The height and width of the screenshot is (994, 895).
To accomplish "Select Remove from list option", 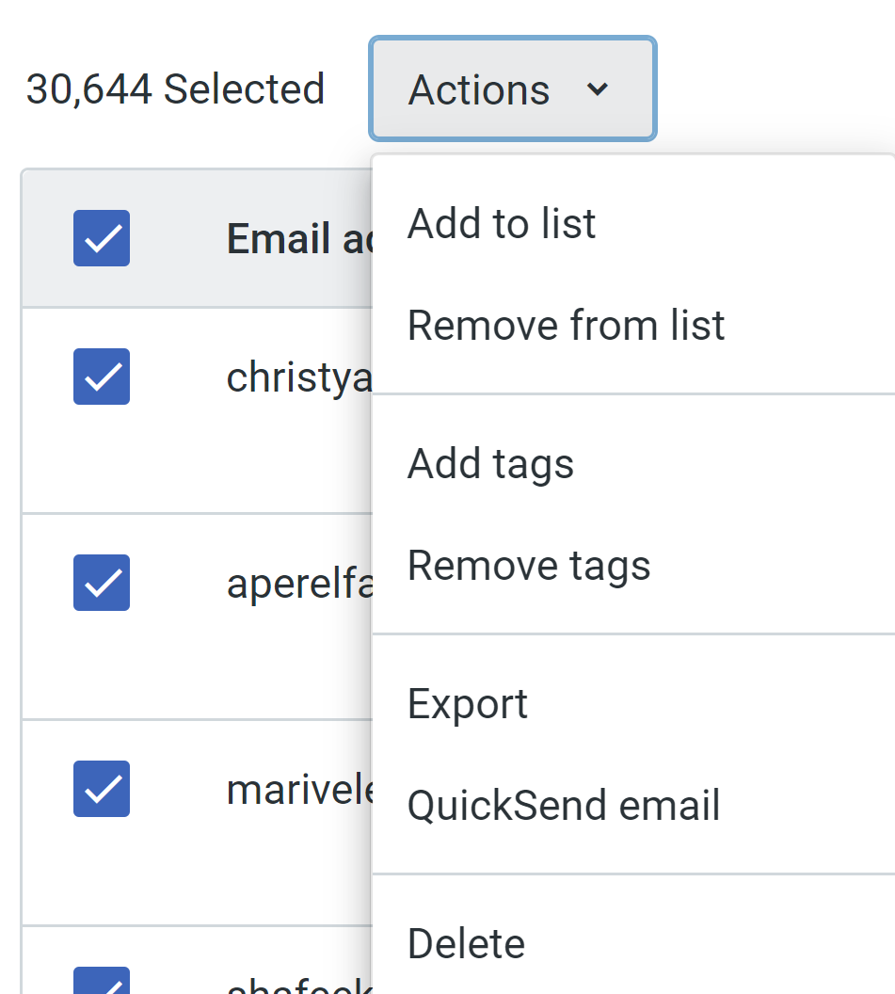I will [x=566, y=326].
